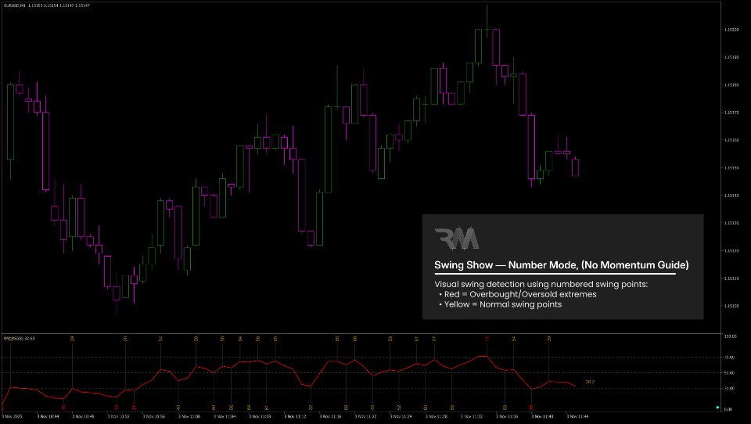Click the 3 Nov 11:44 time label
Viewport: 751px width, 424px height.
(579, 416)
